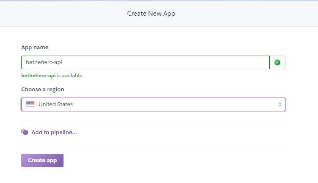Click the 'App name' field label
318x183 pixels.
35,48
